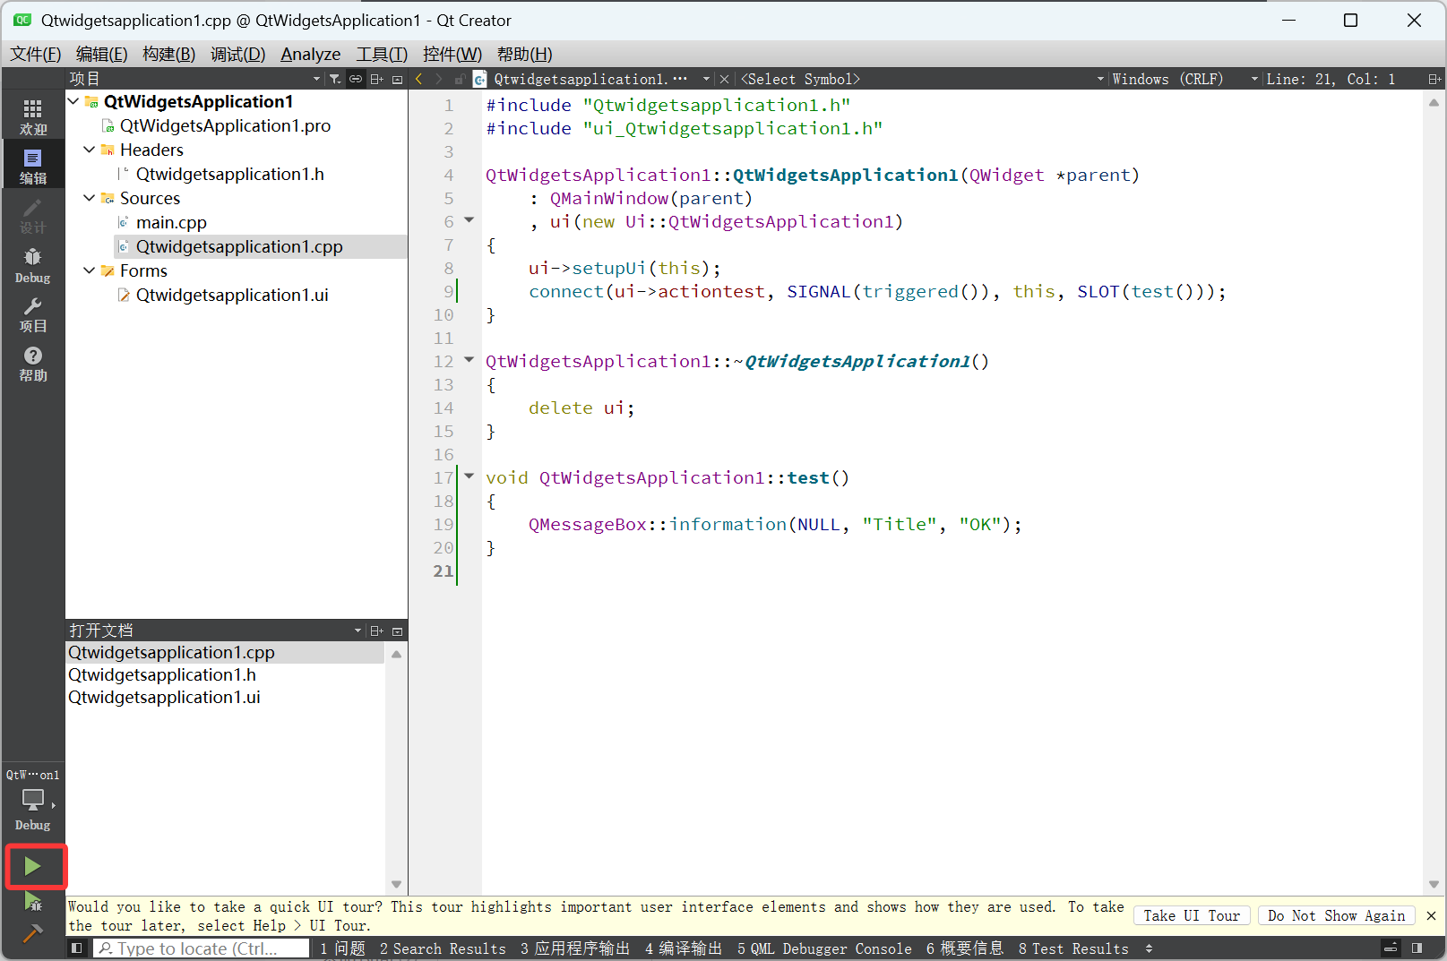
Task: Toggle left sidebar visibility in status bar
Action: click(77, 948)
